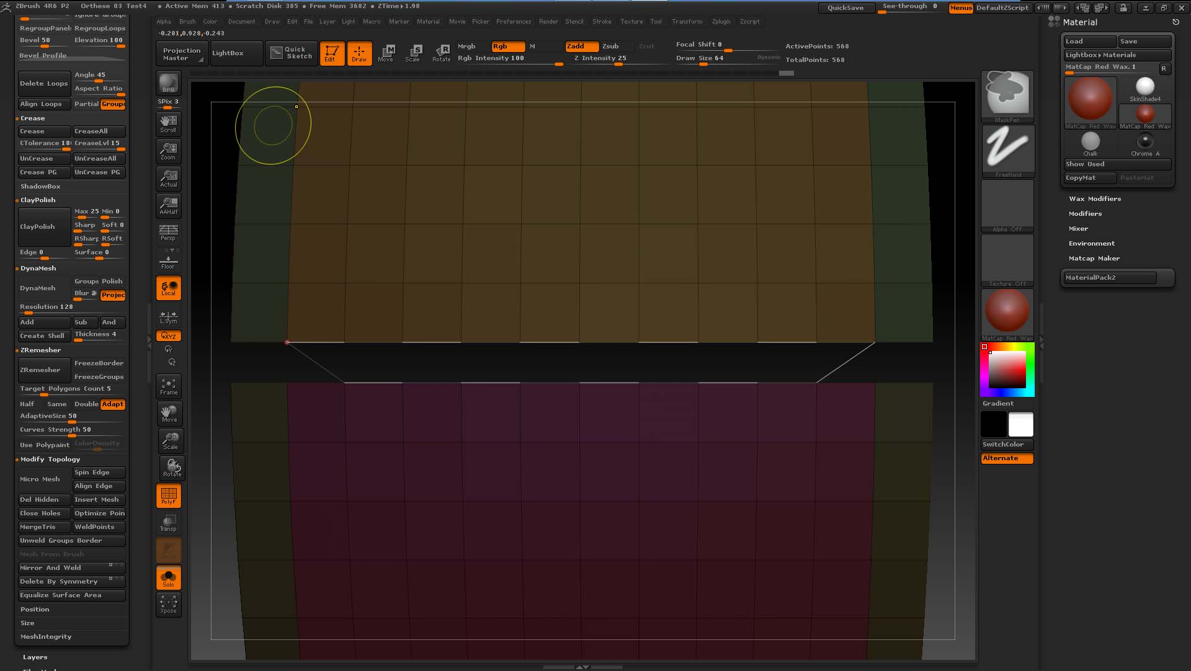Image resolution: width=1191 pixels, height=671 pixels.
Task: Click the white secondary color swatch
Action: [1020, 425]
